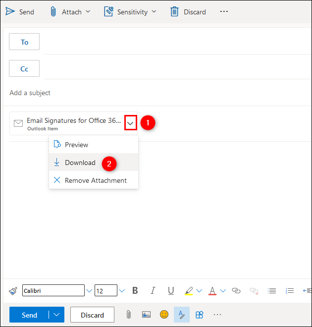
Task: Toggle Underline formatting
Action: (171, 290)
